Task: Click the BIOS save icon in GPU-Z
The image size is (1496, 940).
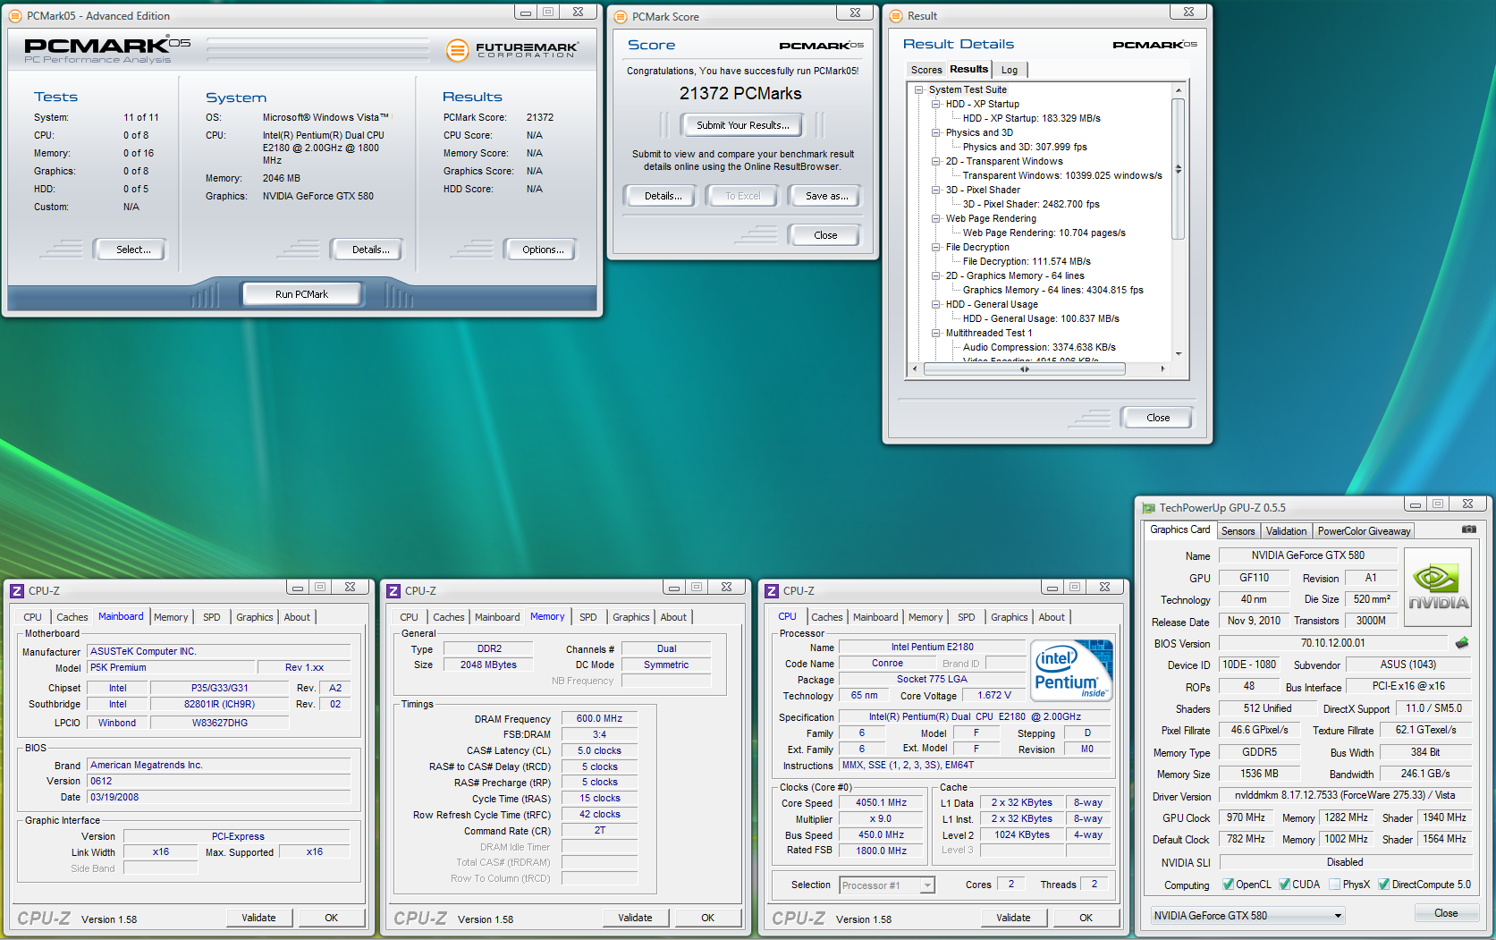Action: (x=1462, y=643)
